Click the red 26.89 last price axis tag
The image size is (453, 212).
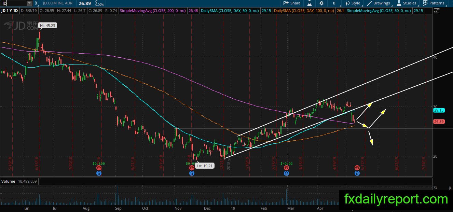[x=438, y=122]
